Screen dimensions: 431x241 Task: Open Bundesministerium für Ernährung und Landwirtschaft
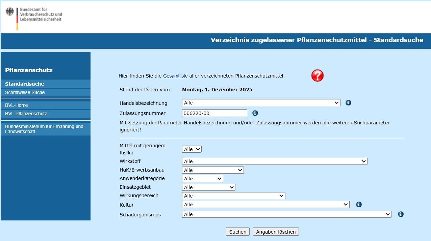(44, 128)
